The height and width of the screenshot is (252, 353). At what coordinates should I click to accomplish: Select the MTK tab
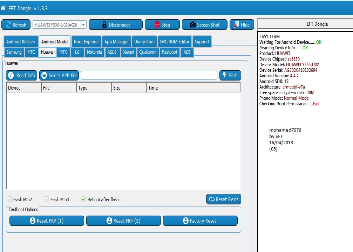pyautogui.click(x=63, y=52)
